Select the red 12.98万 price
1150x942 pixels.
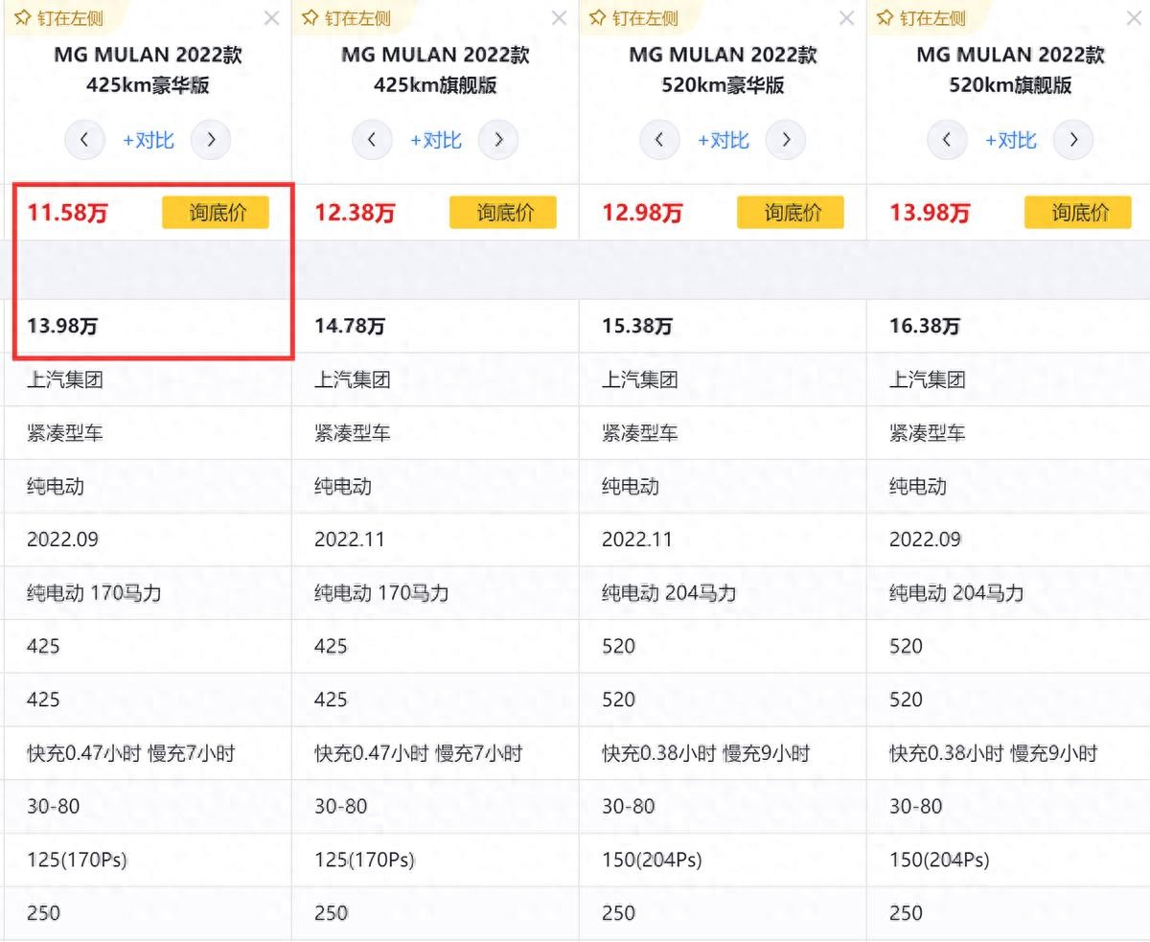(x=642, y=213)
